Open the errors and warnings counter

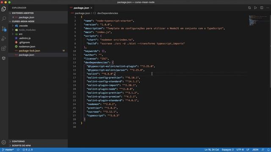click(28, 150)
